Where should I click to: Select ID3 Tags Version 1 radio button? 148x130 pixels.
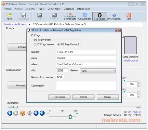pyautogui.click(x=35, y=45)
